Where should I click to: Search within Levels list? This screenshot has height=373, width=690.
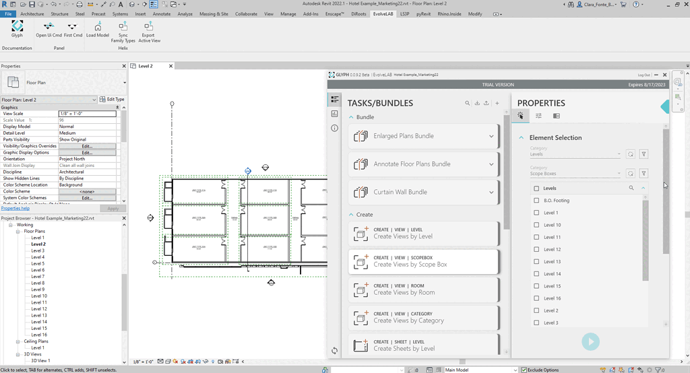631,188
